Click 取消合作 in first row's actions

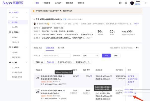point(131,82)
